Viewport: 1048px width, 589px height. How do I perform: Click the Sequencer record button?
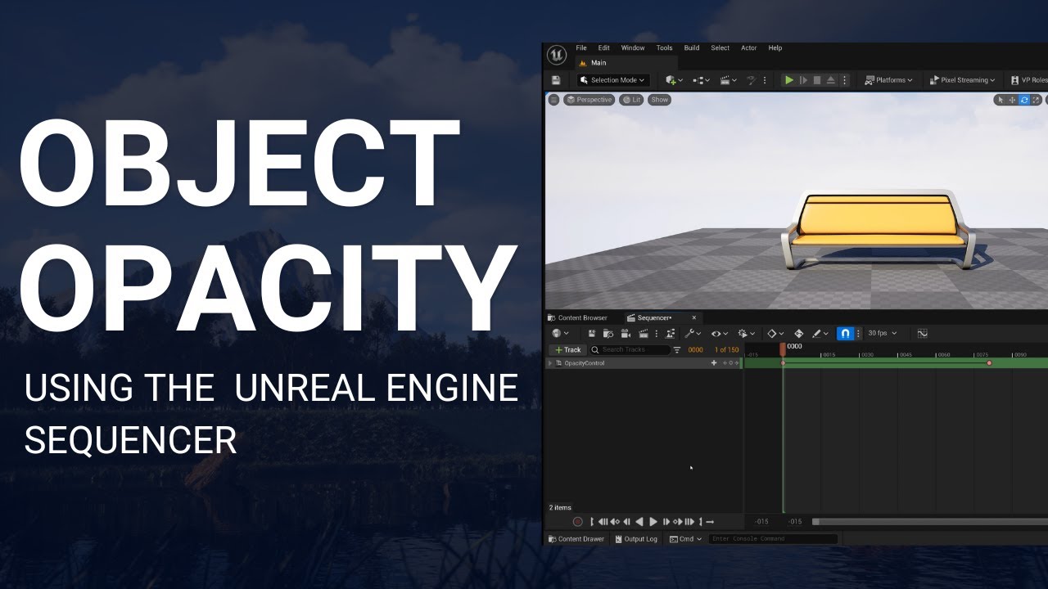tap(578, 522)
